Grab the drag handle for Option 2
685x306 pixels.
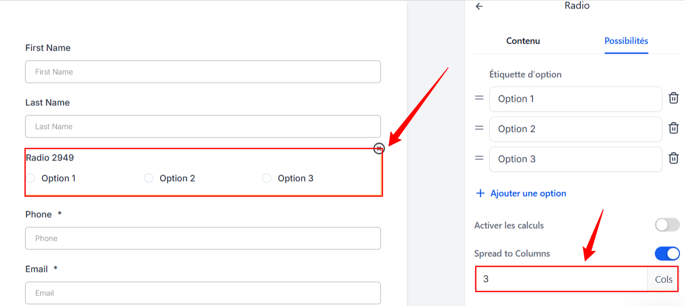(x=479, y=128)
